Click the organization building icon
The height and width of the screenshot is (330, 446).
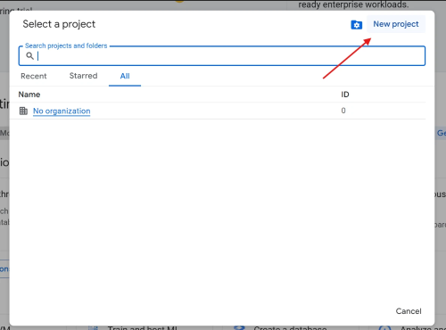[x=23, y=111]
